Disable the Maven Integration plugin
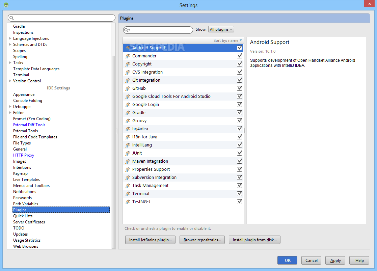 240,161
